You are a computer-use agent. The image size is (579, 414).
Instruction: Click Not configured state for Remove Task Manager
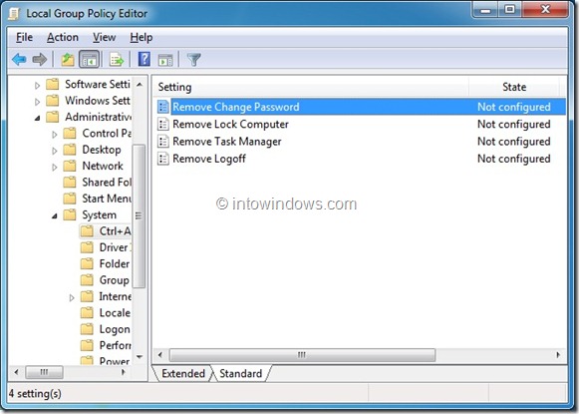[x=513, y=142]
